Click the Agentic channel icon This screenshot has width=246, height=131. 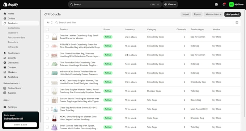5,93
